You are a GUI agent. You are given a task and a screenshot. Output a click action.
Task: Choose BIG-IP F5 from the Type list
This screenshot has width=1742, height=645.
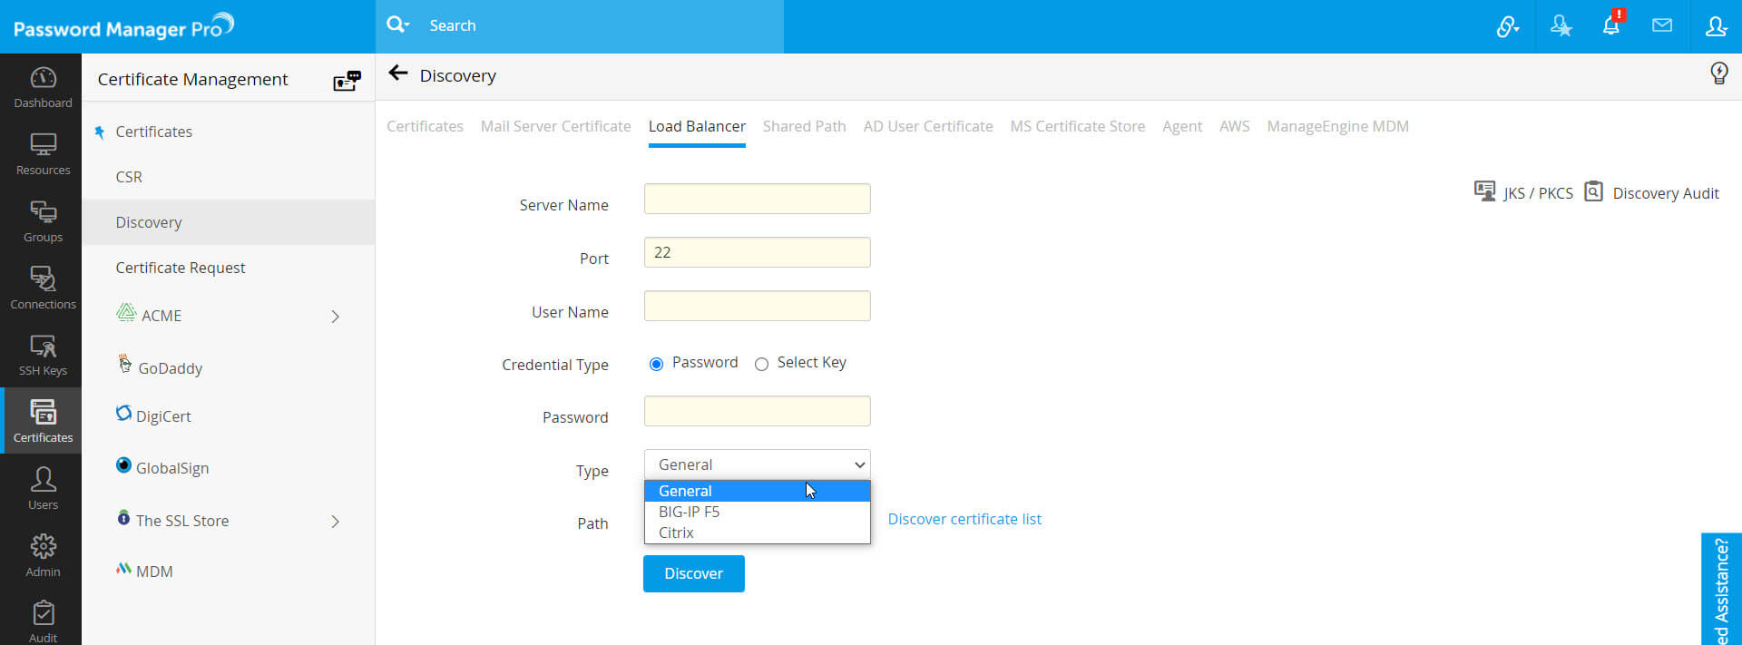[757, 512]
